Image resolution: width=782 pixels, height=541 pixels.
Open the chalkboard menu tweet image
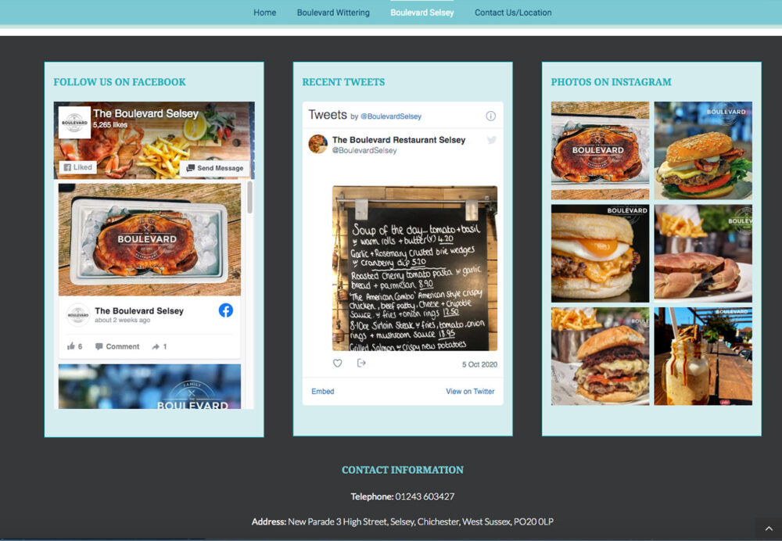tap(414, 268)
